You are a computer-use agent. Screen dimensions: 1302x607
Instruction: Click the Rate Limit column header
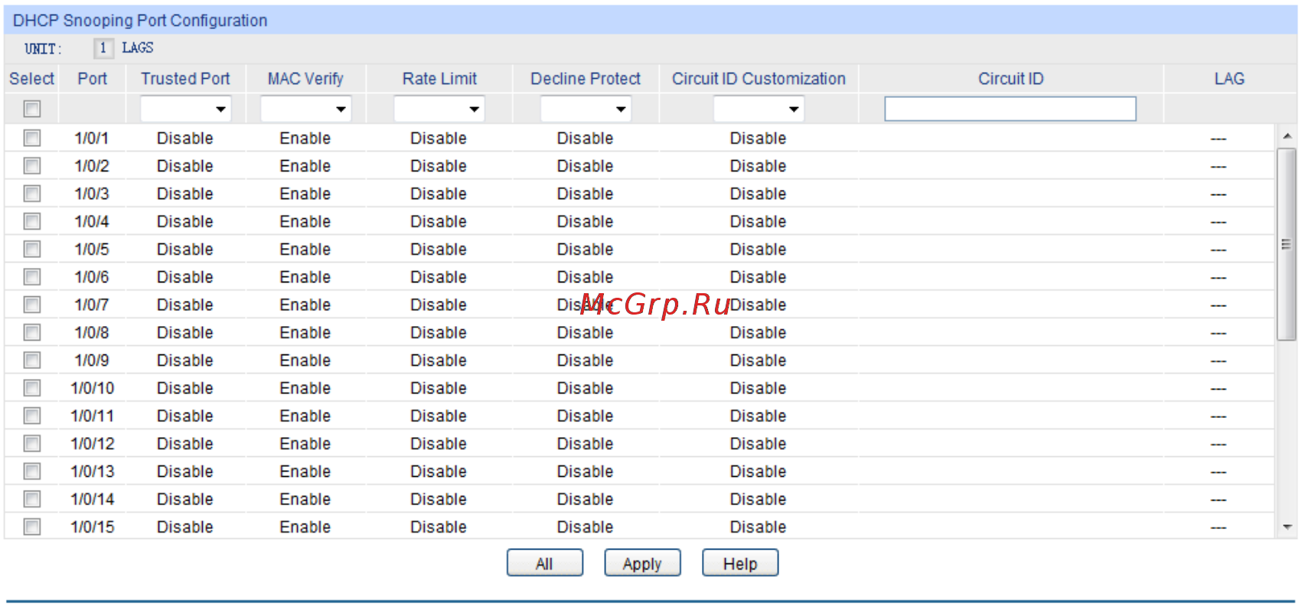[x=439, y=79]
